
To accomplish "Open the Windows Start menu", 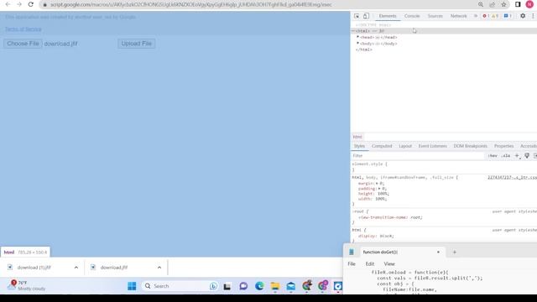I will coord(132,286).
